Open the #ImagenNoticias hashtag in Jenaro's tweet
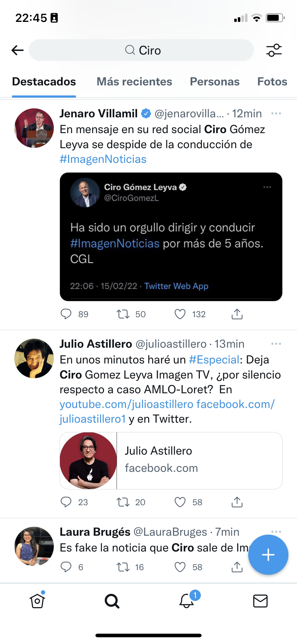This screenshot has height=643, width=297. coord(103,159)
